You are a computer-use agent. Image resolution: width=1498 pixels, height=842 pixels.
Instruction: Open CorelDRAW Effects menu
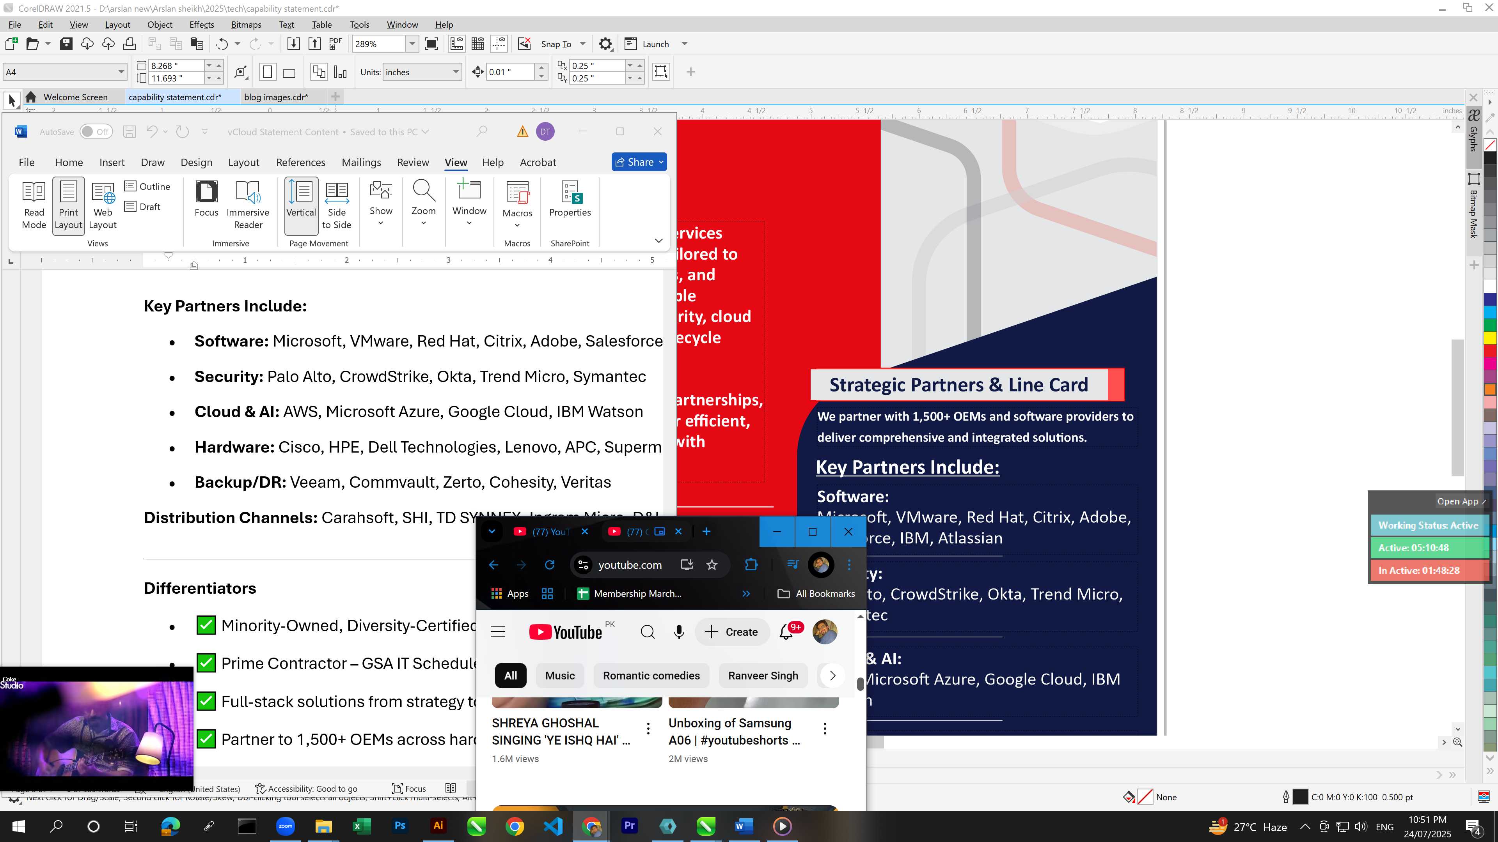[201, 25]
